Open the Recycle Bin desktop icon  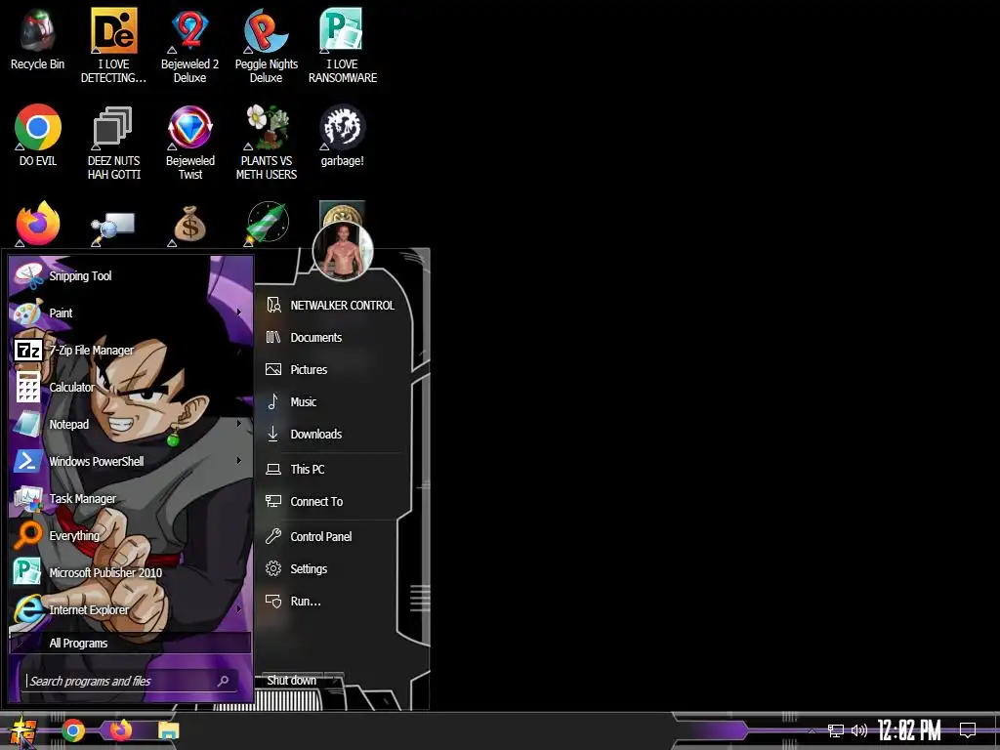[x=38, y=38]
